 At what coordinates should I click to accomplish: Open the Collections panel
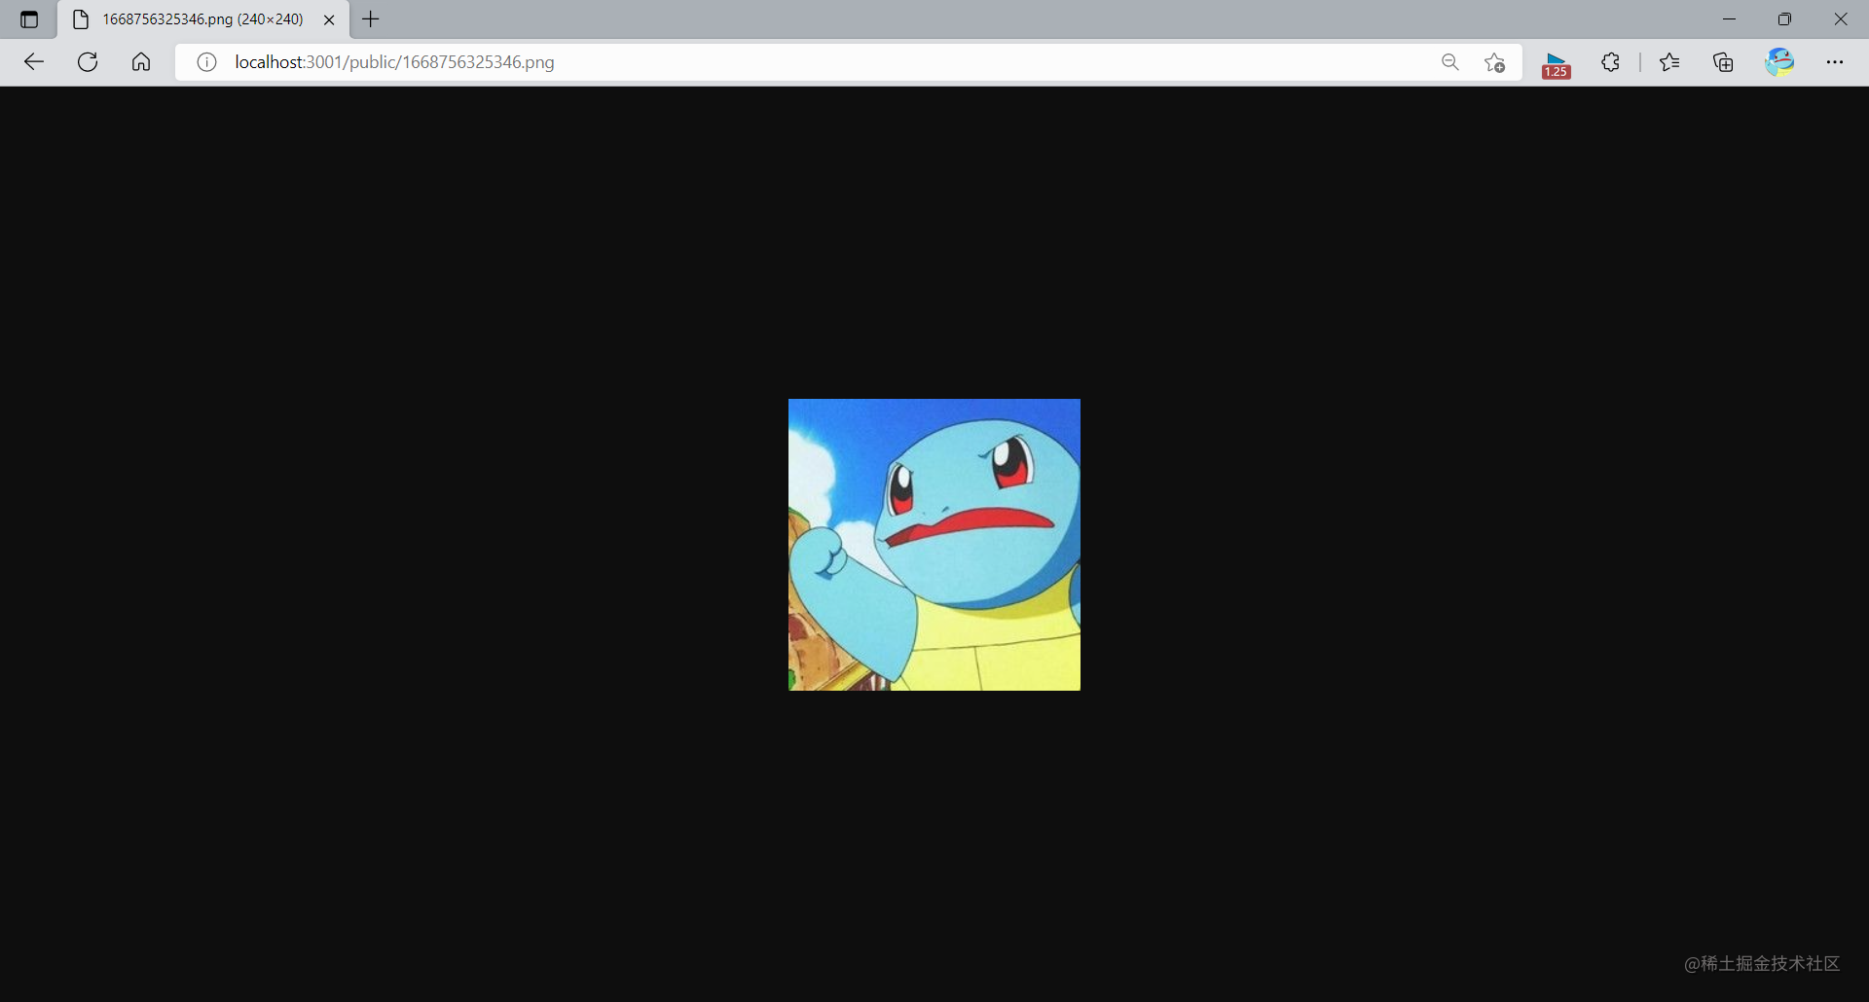(1723, 61)
